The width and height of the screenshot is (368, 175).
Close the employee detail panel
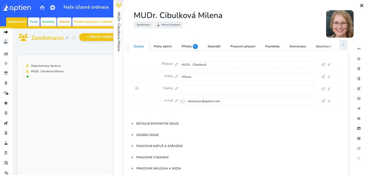click(362, 5)
